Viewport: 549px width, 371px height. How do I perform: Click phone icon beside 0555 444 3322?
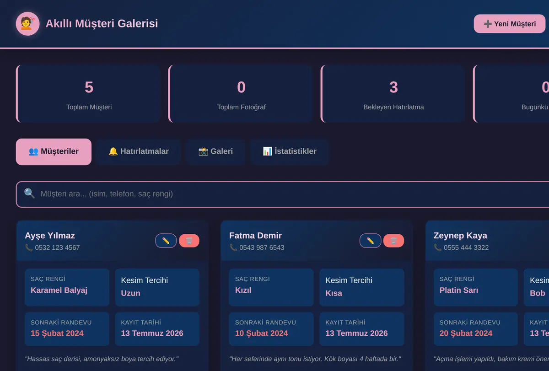pyautogui.click(x=437, y=247)
